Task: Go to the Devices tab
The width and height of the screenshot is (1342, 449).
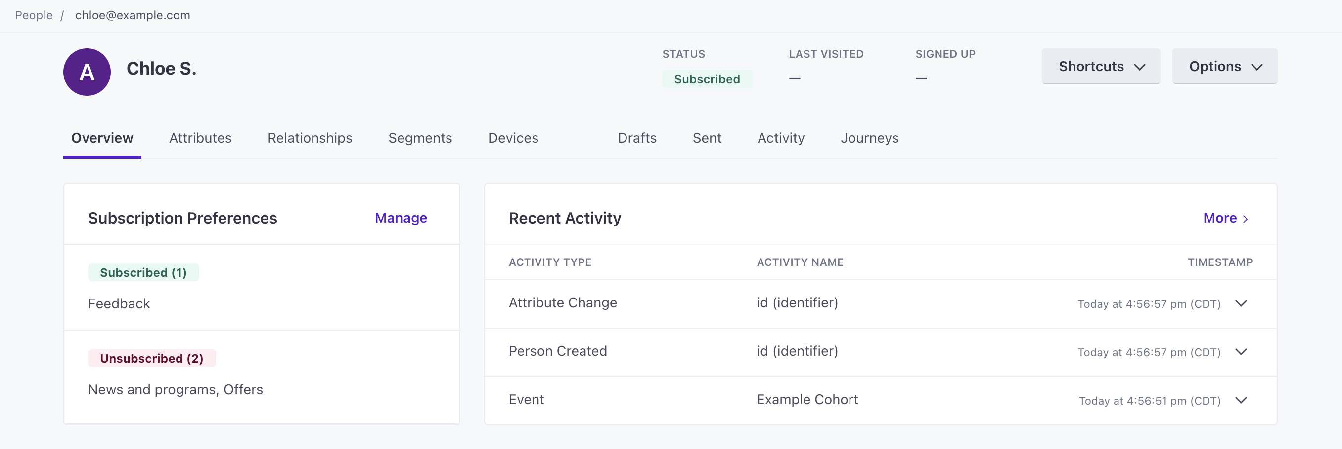Action: click(513, 138)
